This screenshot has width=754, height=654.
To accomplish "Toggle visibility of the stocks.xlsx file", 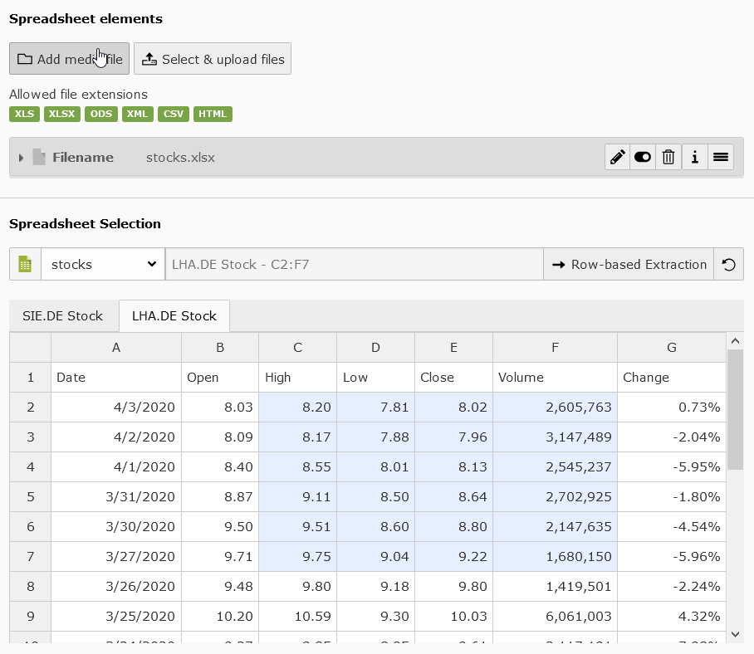I will click(x=643, y=157).
